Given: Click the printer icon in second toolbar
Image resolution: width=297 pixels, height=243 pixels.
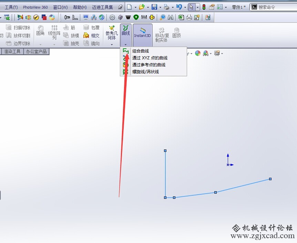Looking at the screenshot, I should [189, 18].
